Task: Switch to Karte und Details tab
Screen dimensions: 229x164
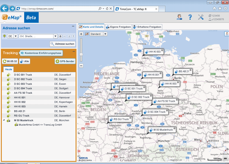Action: 91,27
